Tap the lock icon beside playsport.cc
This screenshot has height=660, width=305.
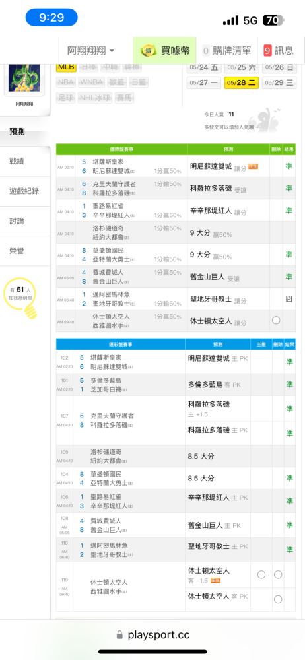point(119,634)
